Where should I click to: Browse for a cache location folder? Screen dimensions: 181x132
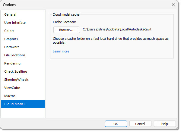[x=67, y=30]
